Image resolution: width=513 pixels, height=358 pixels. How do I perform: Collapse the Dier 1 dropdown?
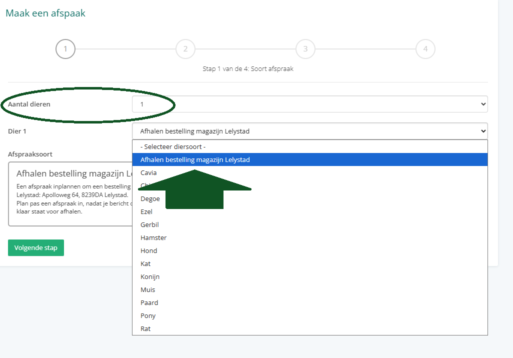pyautogui.click(x=309, y=131)
